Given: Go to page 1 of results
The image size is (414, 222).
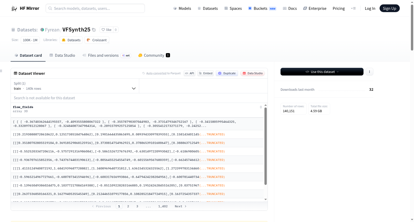Looking at the screenshot, I should point(119,206).
